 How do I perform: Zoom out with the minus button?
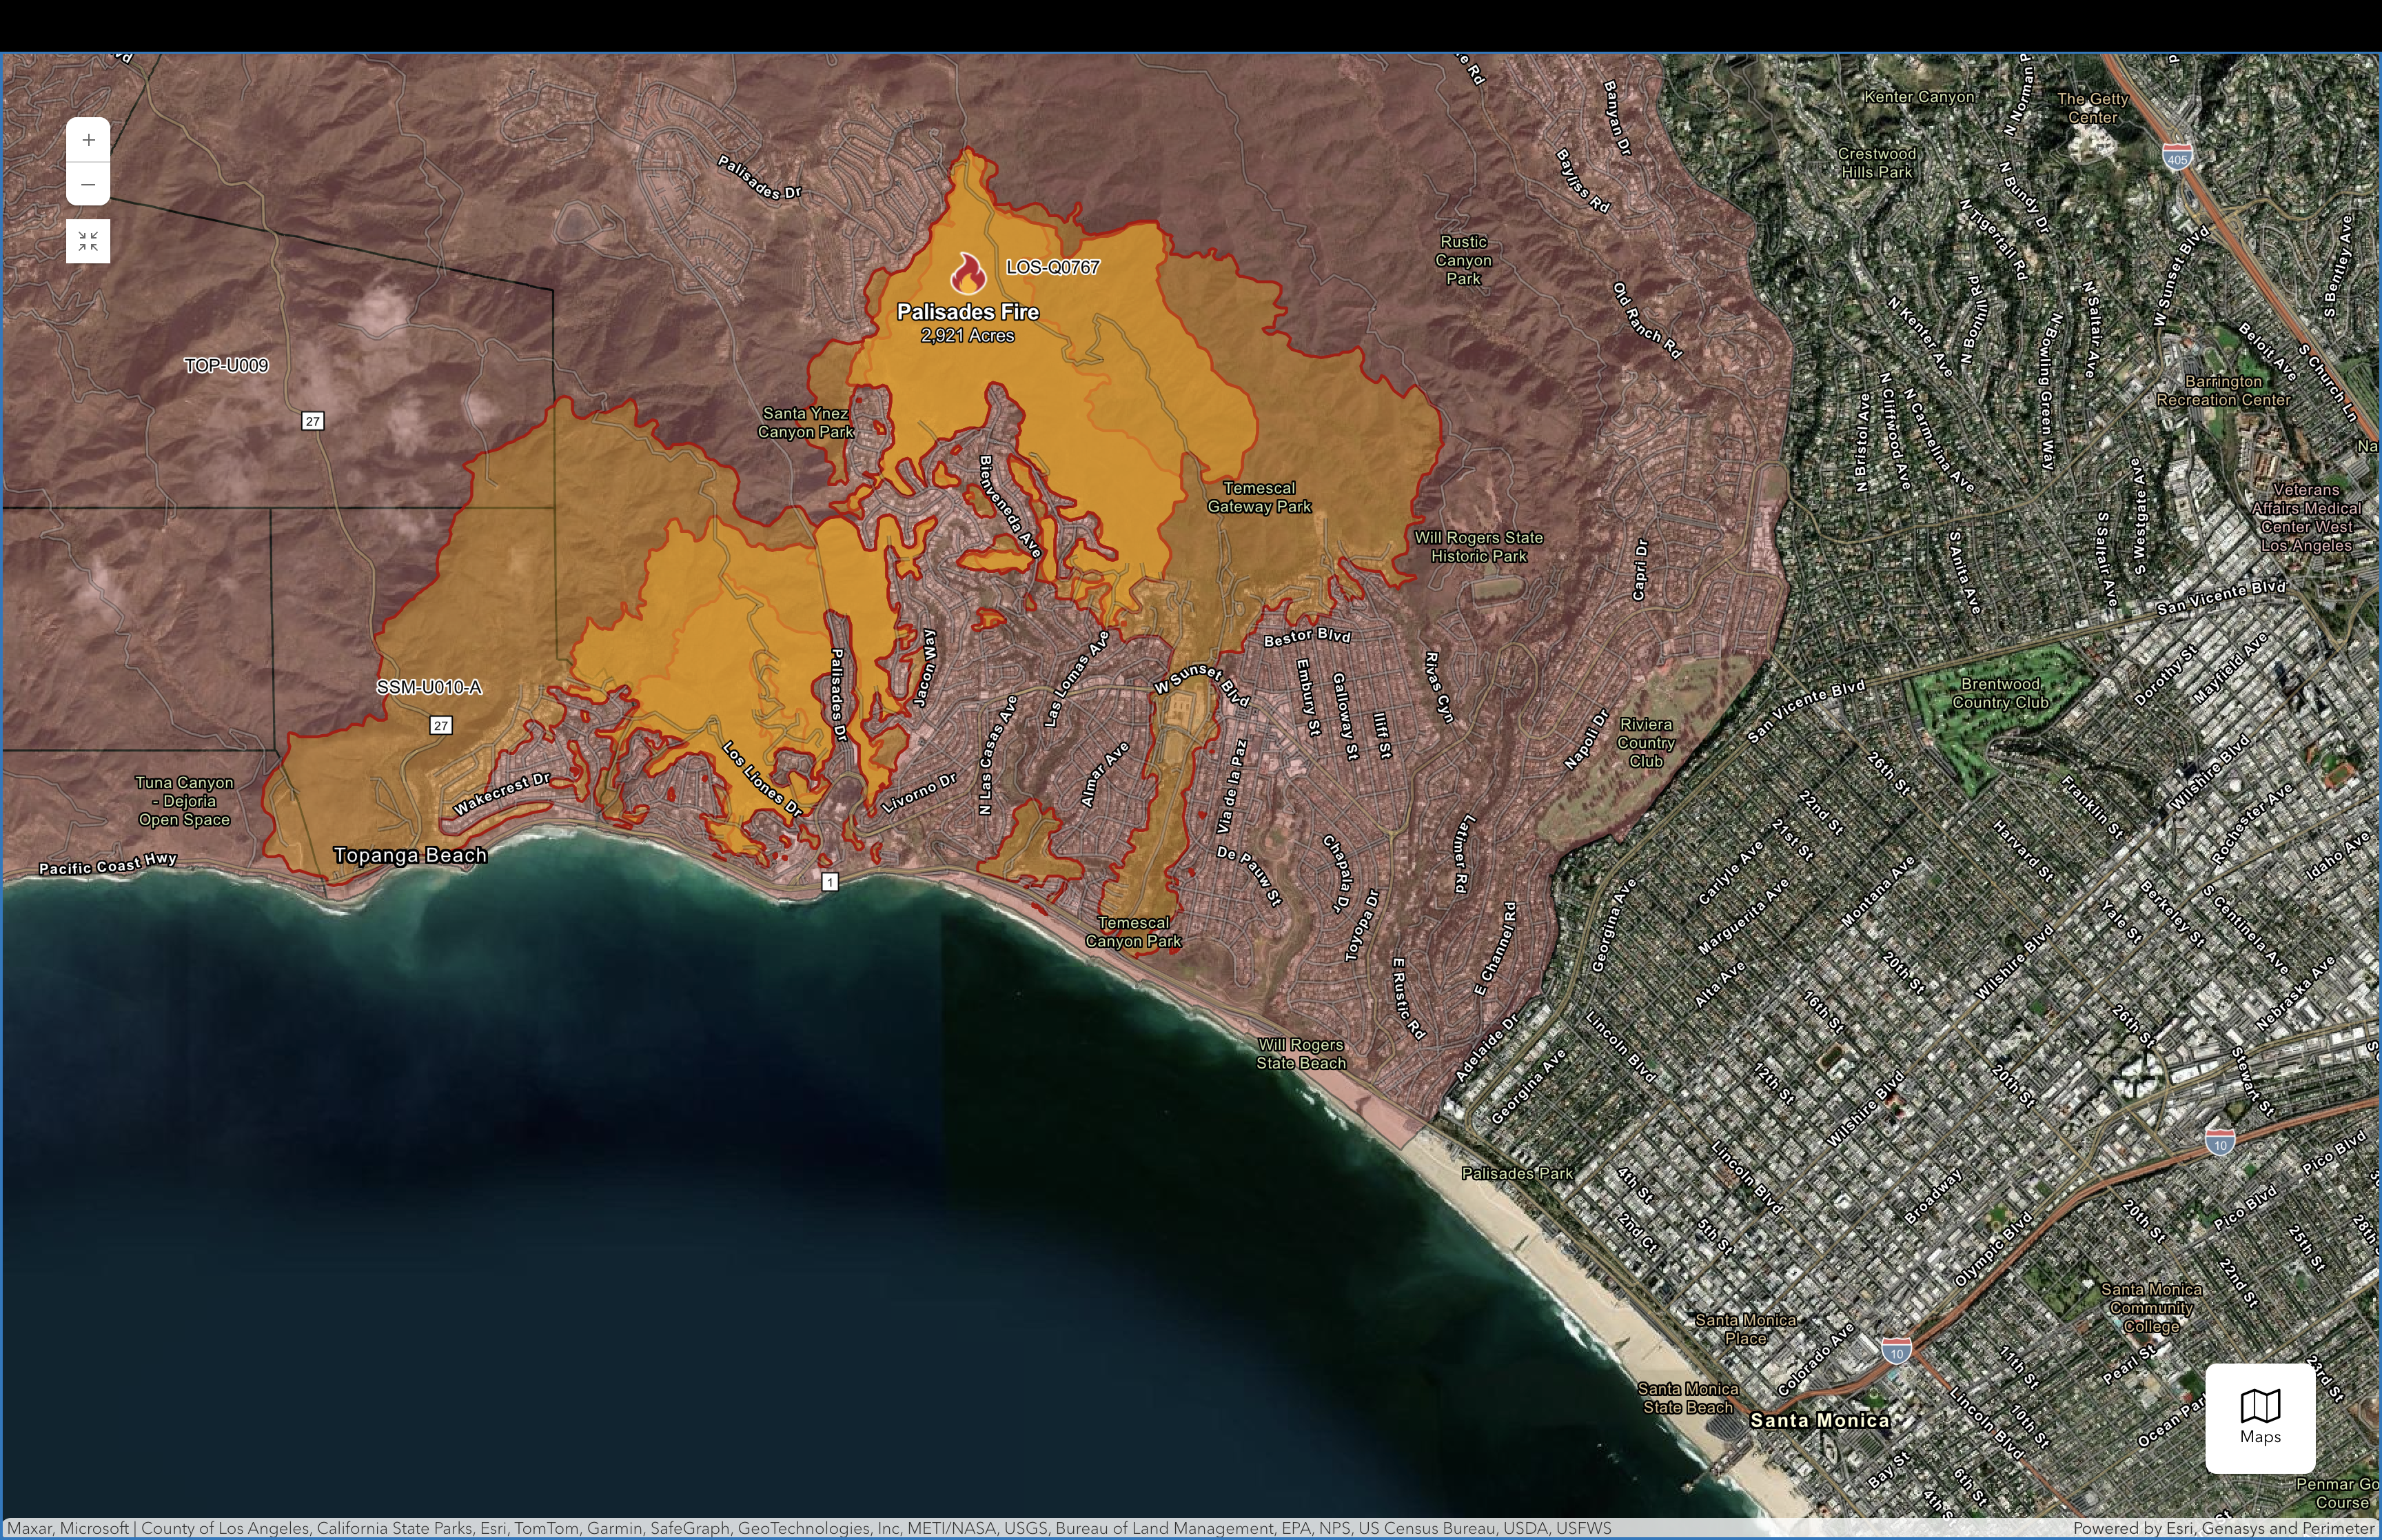(x=88, y=184)
